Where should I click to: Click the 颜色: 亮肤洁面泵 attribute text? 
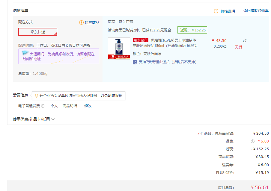point(148,54)
